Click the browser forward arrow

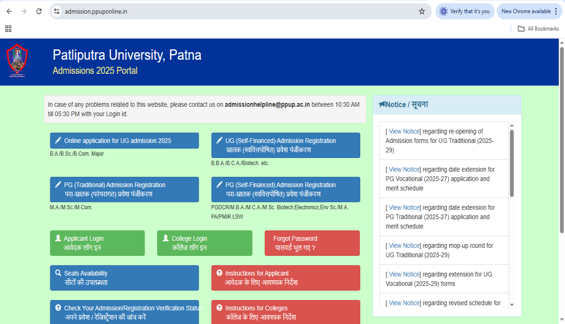pos(24,11)
